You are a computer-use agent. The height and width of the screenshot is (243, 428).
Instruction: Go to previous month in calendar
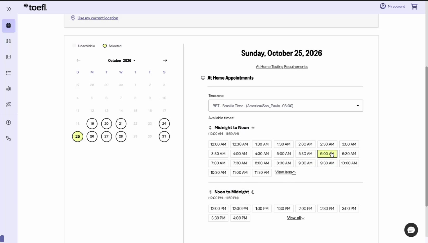(78, 60)
